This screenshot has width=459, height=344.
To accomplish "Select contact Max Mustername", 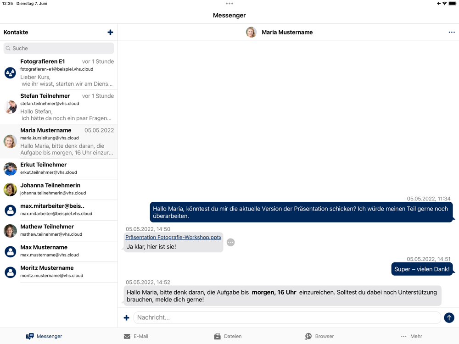I will point(59,251).
